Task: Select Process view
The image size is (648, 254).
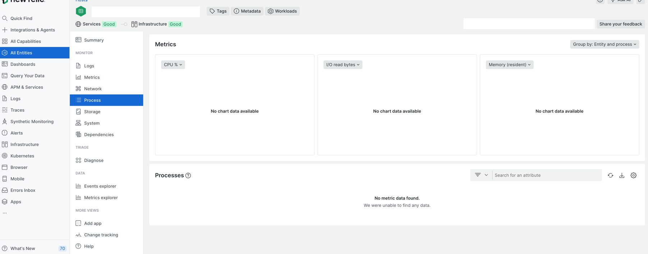Action: (106, 100)
